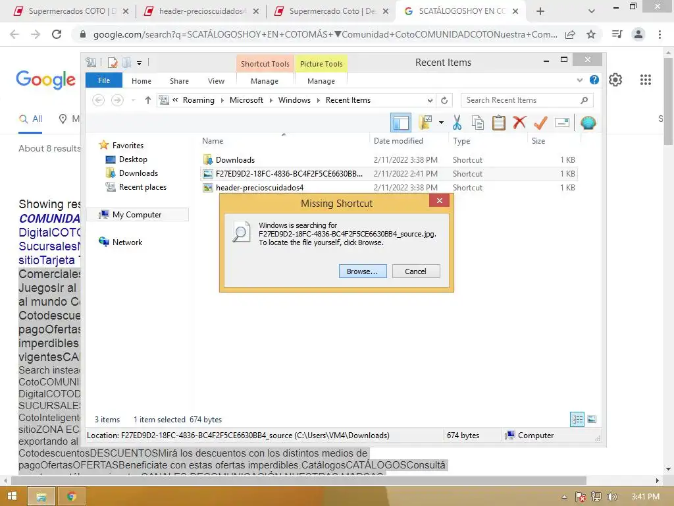Switch to Large icons view in status bar
Screen dimensions: 674x506
click(592, 419)
